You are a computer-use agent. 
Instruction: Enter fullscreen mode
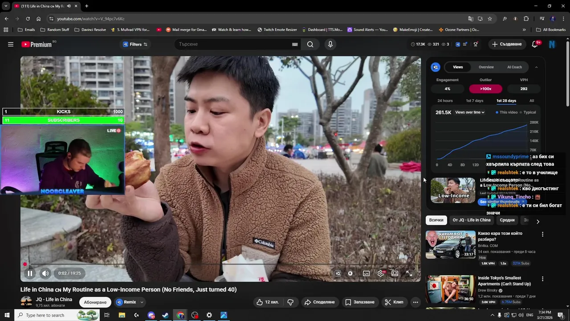pyautogui.click(x=409, y=273)
